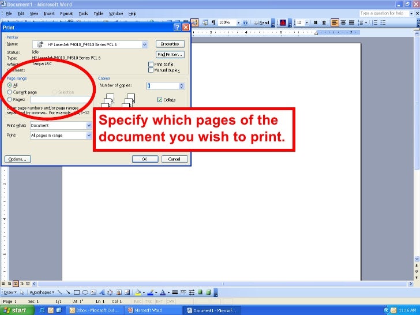The width and height of the screenshot is (420, 315).
Task: Click Cancel in the Print dialog
Action: pos(174,159)
